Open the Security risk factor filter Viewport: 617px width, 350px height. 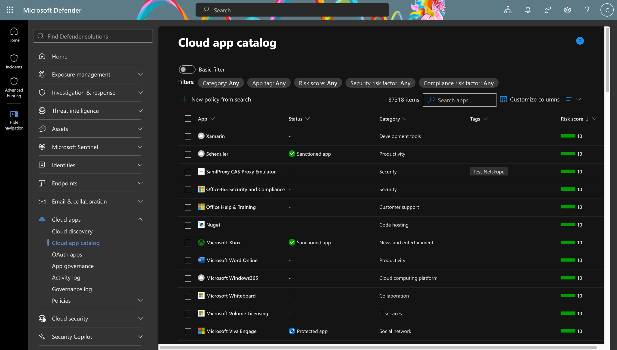(x=380, y=83)
